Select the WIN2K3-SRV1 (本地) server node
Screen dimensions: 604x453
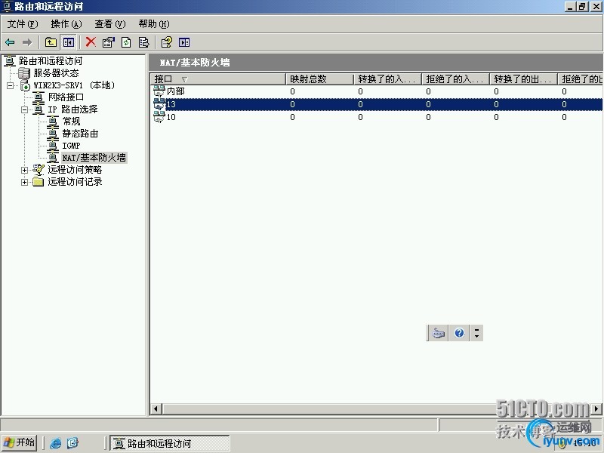click(74, 85)
